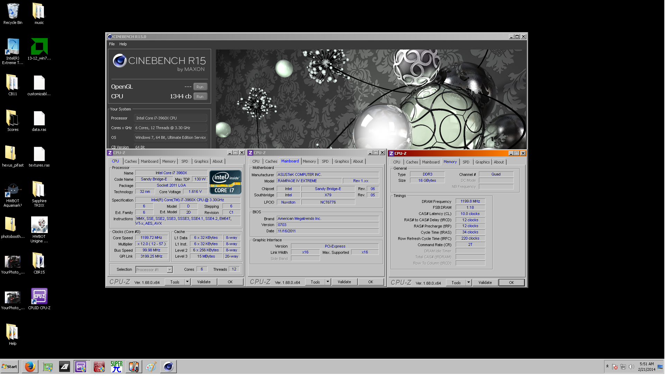Open the music folder icon
Viewport: 665px width, 376px height.
tap(39, 14)
